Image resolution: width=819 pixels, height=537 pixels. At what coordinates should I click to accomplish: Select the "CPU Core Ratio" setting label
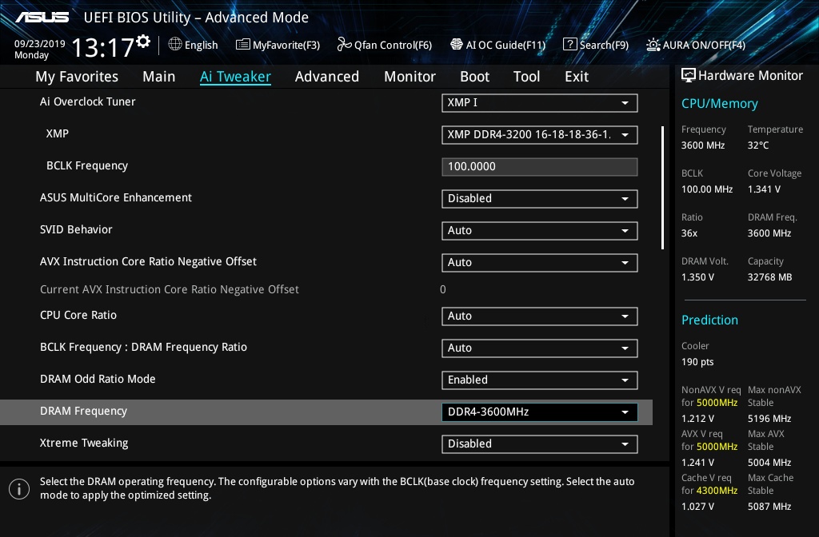point(78,315)
